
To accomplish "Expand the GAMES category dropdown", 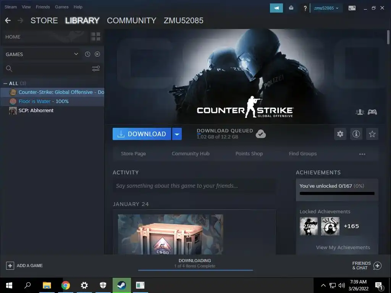I will [76, 54].
